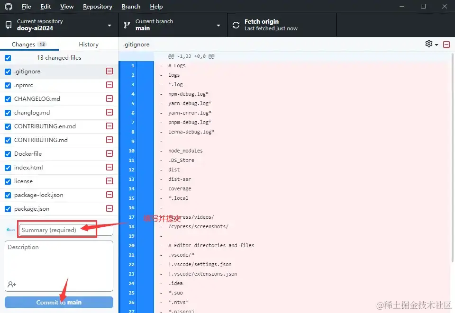Click the deleted status icon for .npmrc

click(109, 85)
